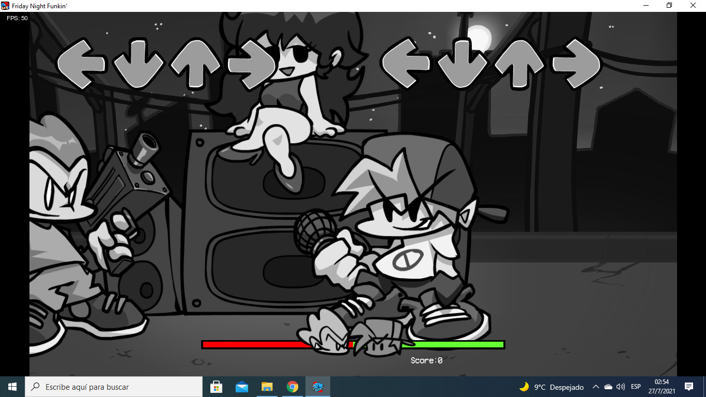
Task: Open File Explorer from the taskbar
Action: point(267,387)
